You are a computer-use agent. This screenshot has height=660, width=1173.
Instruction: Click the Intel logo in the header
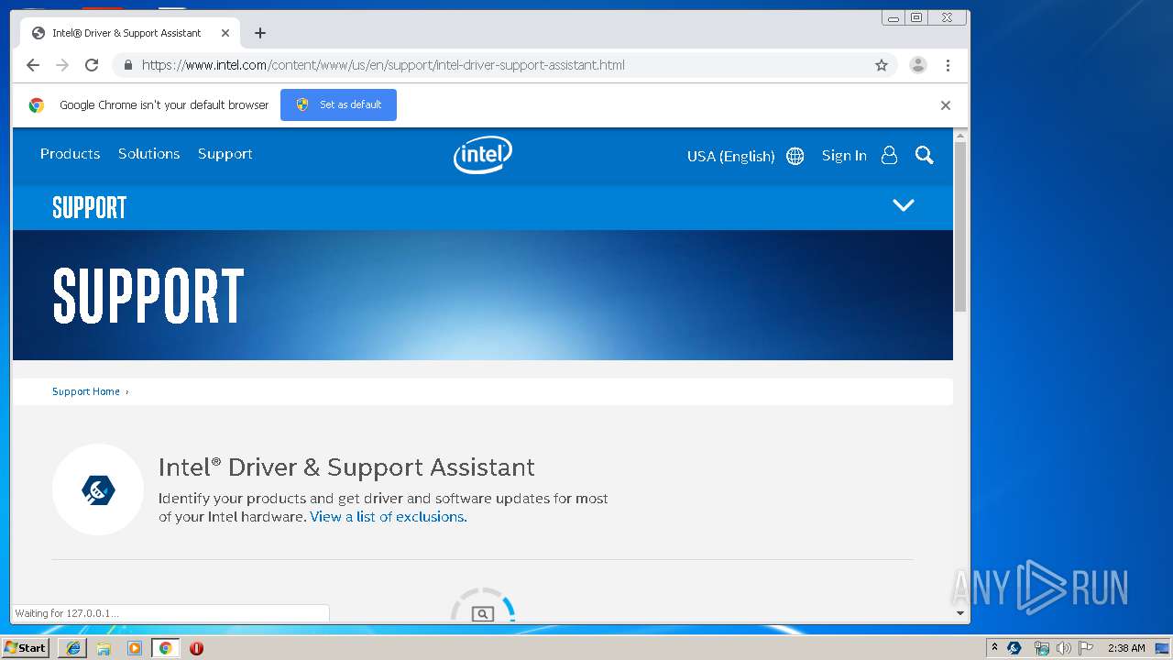483,155
